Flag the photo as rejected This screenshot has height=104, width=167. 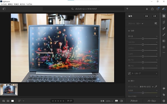click(x=71, y=101)
